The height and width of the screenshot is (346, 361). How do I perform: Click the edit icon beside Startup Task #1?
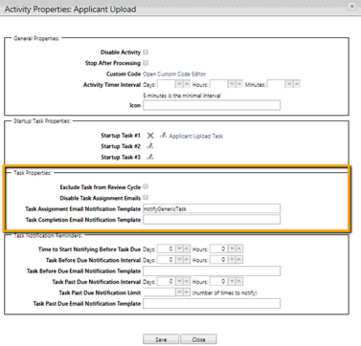163,136
